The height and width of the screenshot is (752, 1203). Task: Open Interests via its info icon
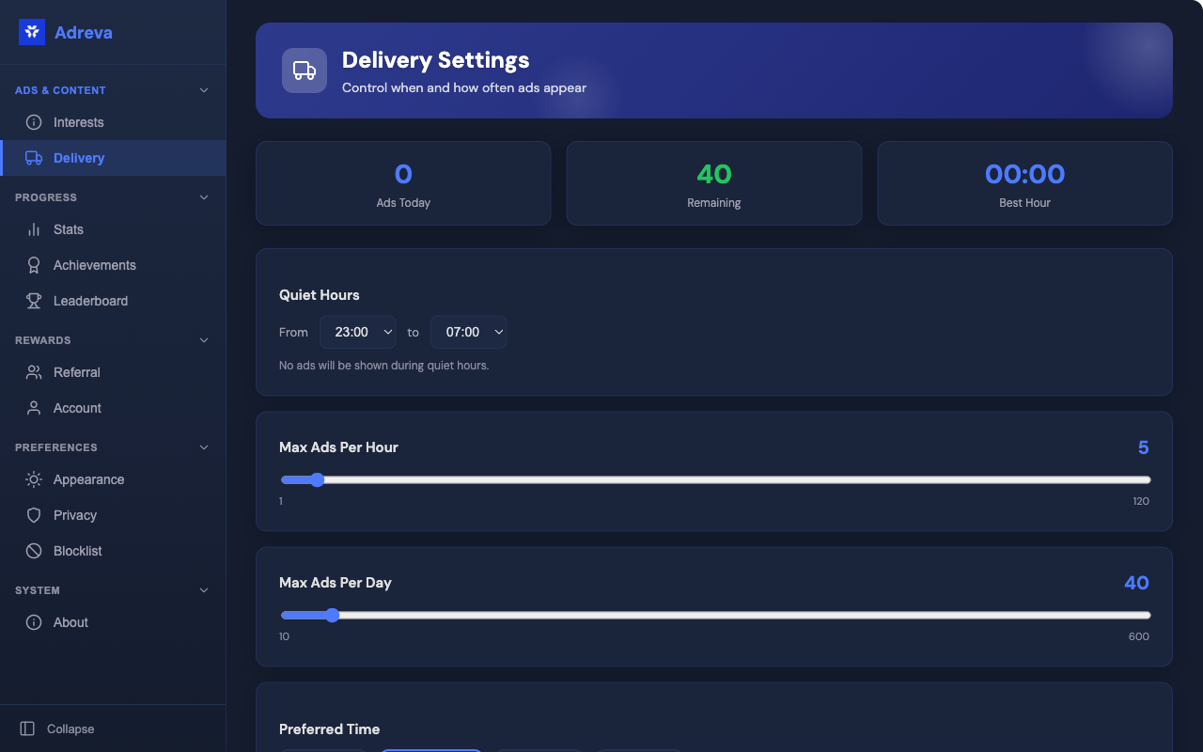click(x=34, y=122)
